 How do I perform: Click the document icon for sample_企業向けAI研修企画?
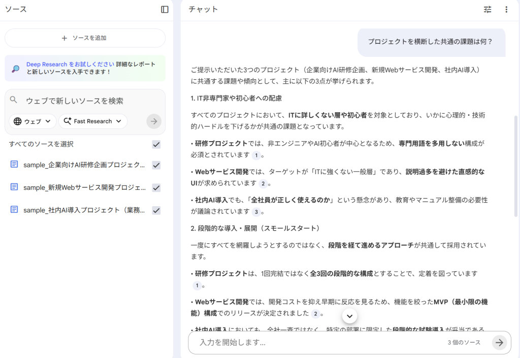(x=14, y=165)
